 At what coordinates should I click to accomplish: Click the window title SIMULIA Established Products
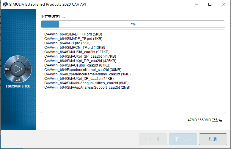[x=48, y=4]
